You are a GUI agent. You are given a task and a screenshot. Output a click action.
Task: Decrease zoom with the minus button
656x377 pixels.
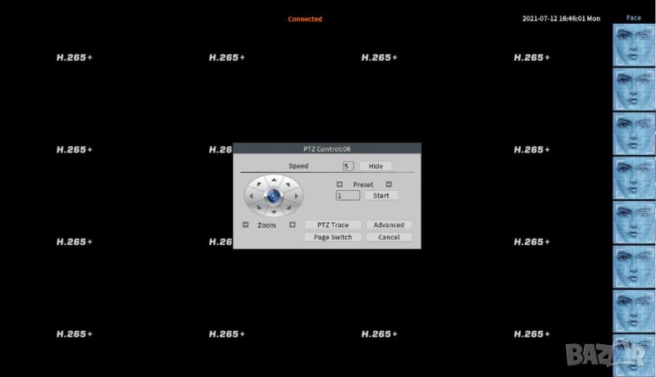tap(245, 225)
